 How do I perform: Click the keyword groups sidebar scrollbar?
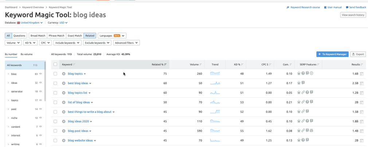pyautogui.click(x=45, y=82)
